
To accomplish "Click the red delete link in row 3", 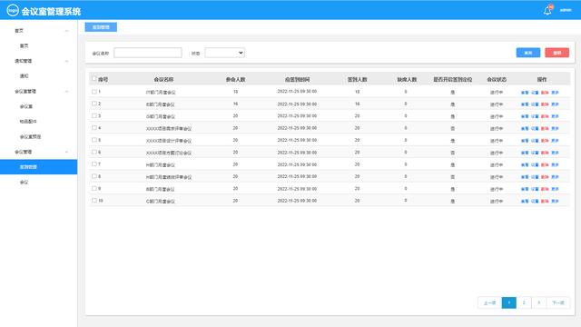I will click(x=545, y=116).
